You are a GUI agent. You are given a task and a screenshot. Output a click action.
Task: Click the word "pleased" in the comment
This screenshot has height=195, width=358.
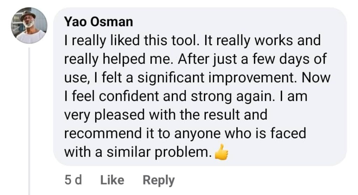pyautogui.click(x=120, y=115)
